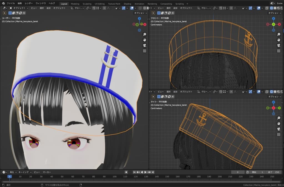
Task: Click the add workspace plus icon
Action: pyautogui.click(x=187, y=4)
